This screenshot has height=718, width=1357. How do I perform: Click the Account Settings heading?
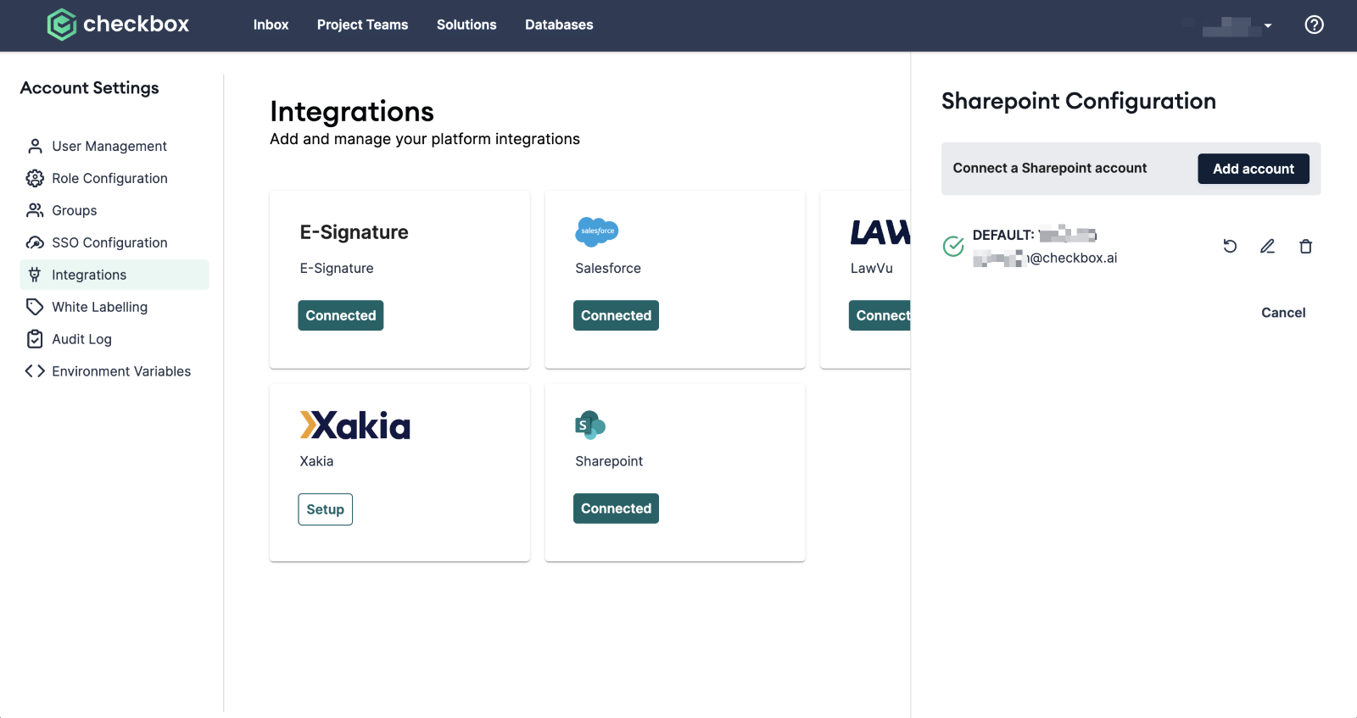click(89, 88)
